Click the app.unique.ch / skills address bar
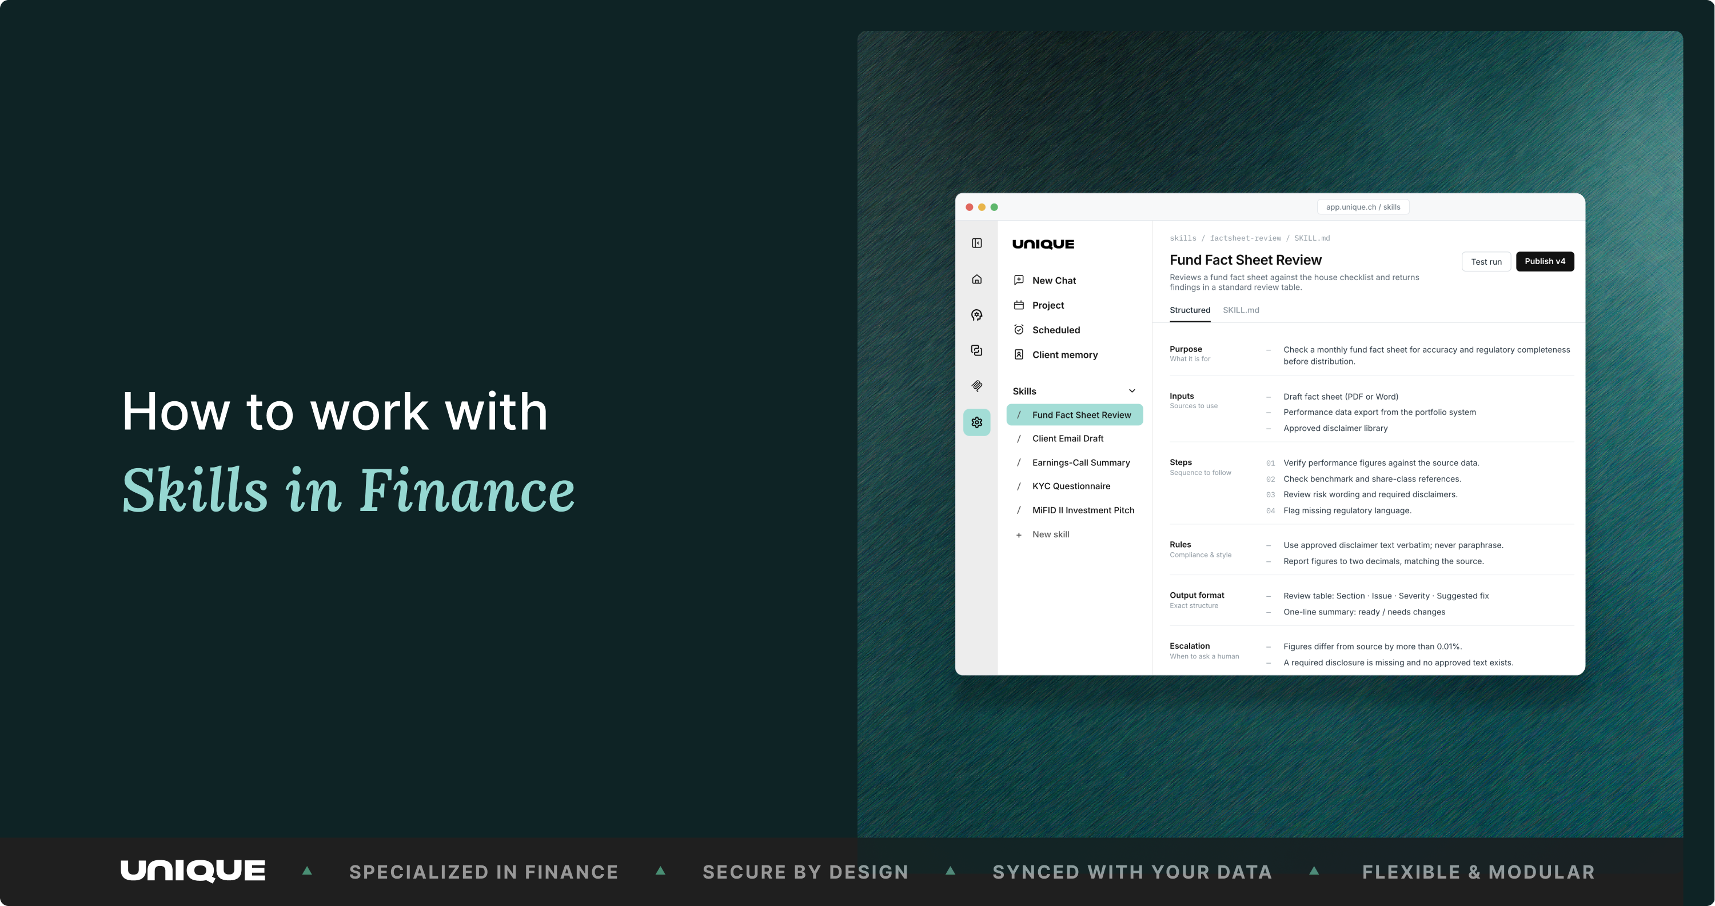 [1363, 207]
